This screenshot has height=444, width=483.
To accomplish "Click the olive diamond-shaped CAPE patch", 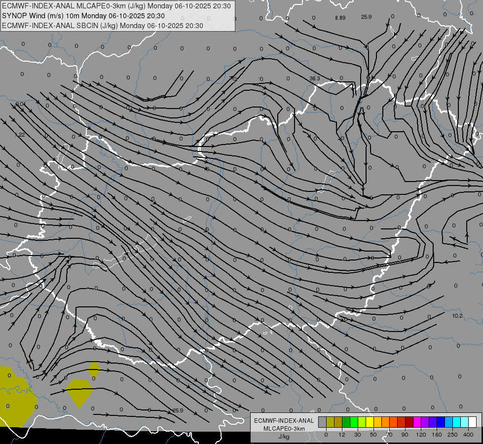I will tap(79, 391).
